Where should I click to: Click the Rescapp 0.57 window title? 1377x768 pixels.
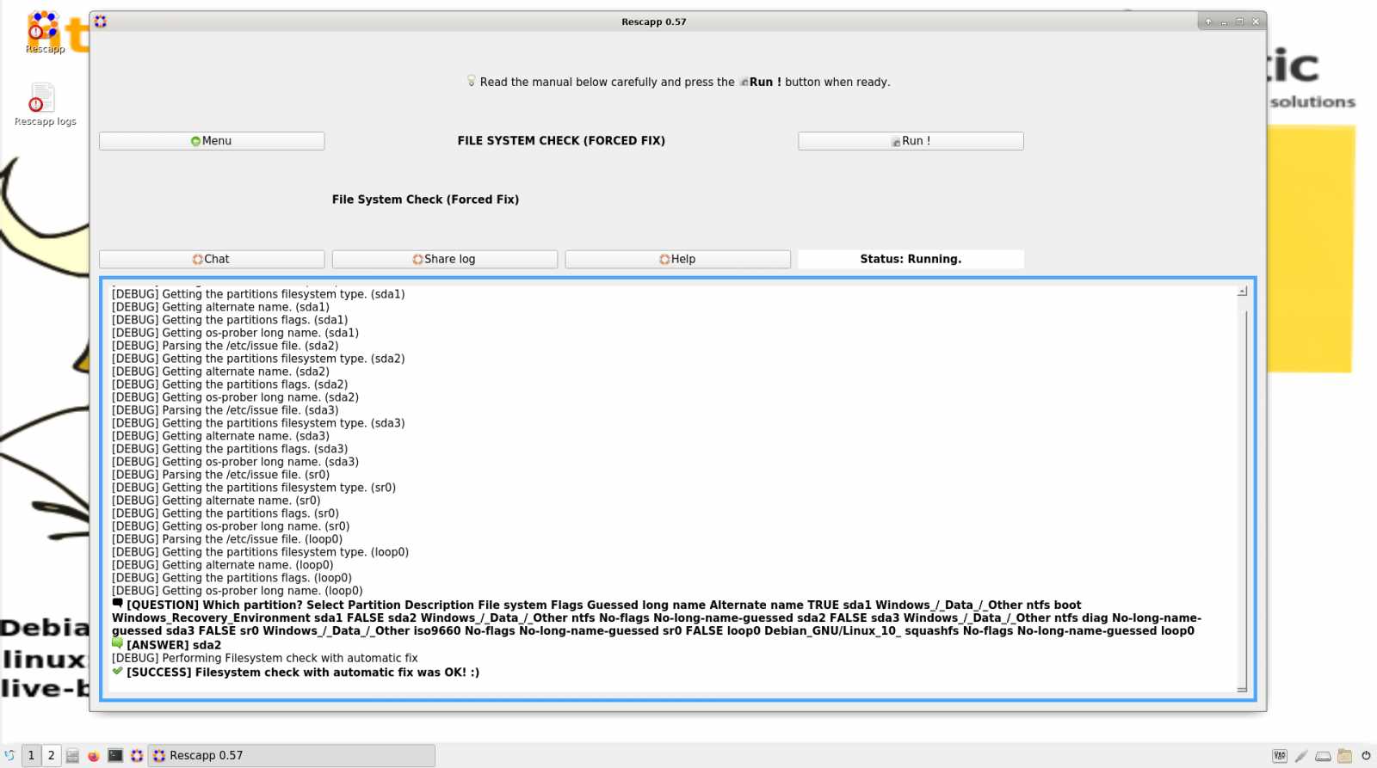click(654, 22)
